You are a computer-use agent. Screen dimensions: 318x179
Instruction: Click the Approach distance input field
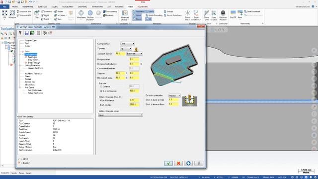pyautogui.click(x=120, y=54)
